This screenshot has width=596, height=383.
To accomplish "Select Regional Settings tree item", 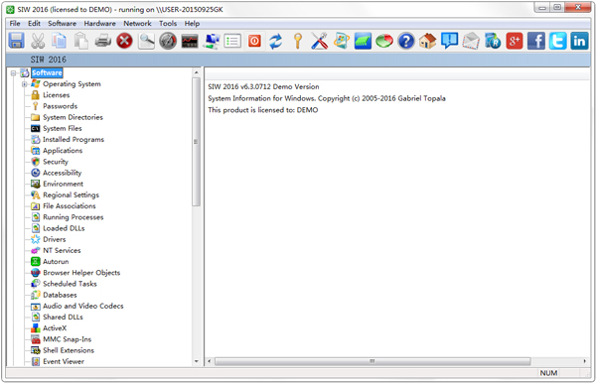I will [71, 194].
